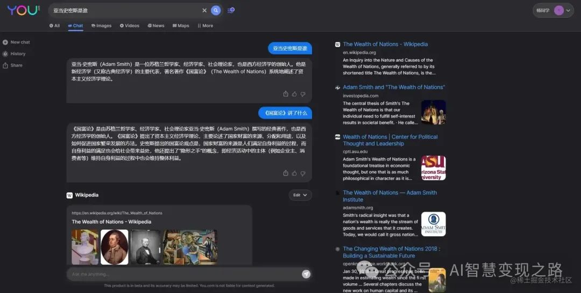This screenshot has width=581, height=293.
Task: Open the oval portrait painting thumbnail
Action: click(x=115, y=247)
